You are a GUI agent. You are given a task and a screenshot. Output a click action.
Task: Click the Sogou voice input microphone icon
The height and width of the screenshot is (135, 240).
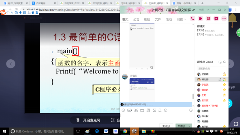coord(20,12)
